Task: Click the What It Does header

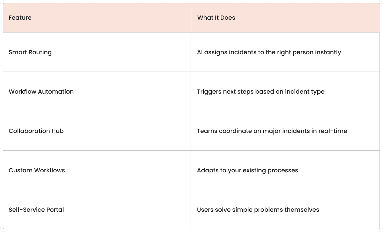Action: tap(216, 18)
